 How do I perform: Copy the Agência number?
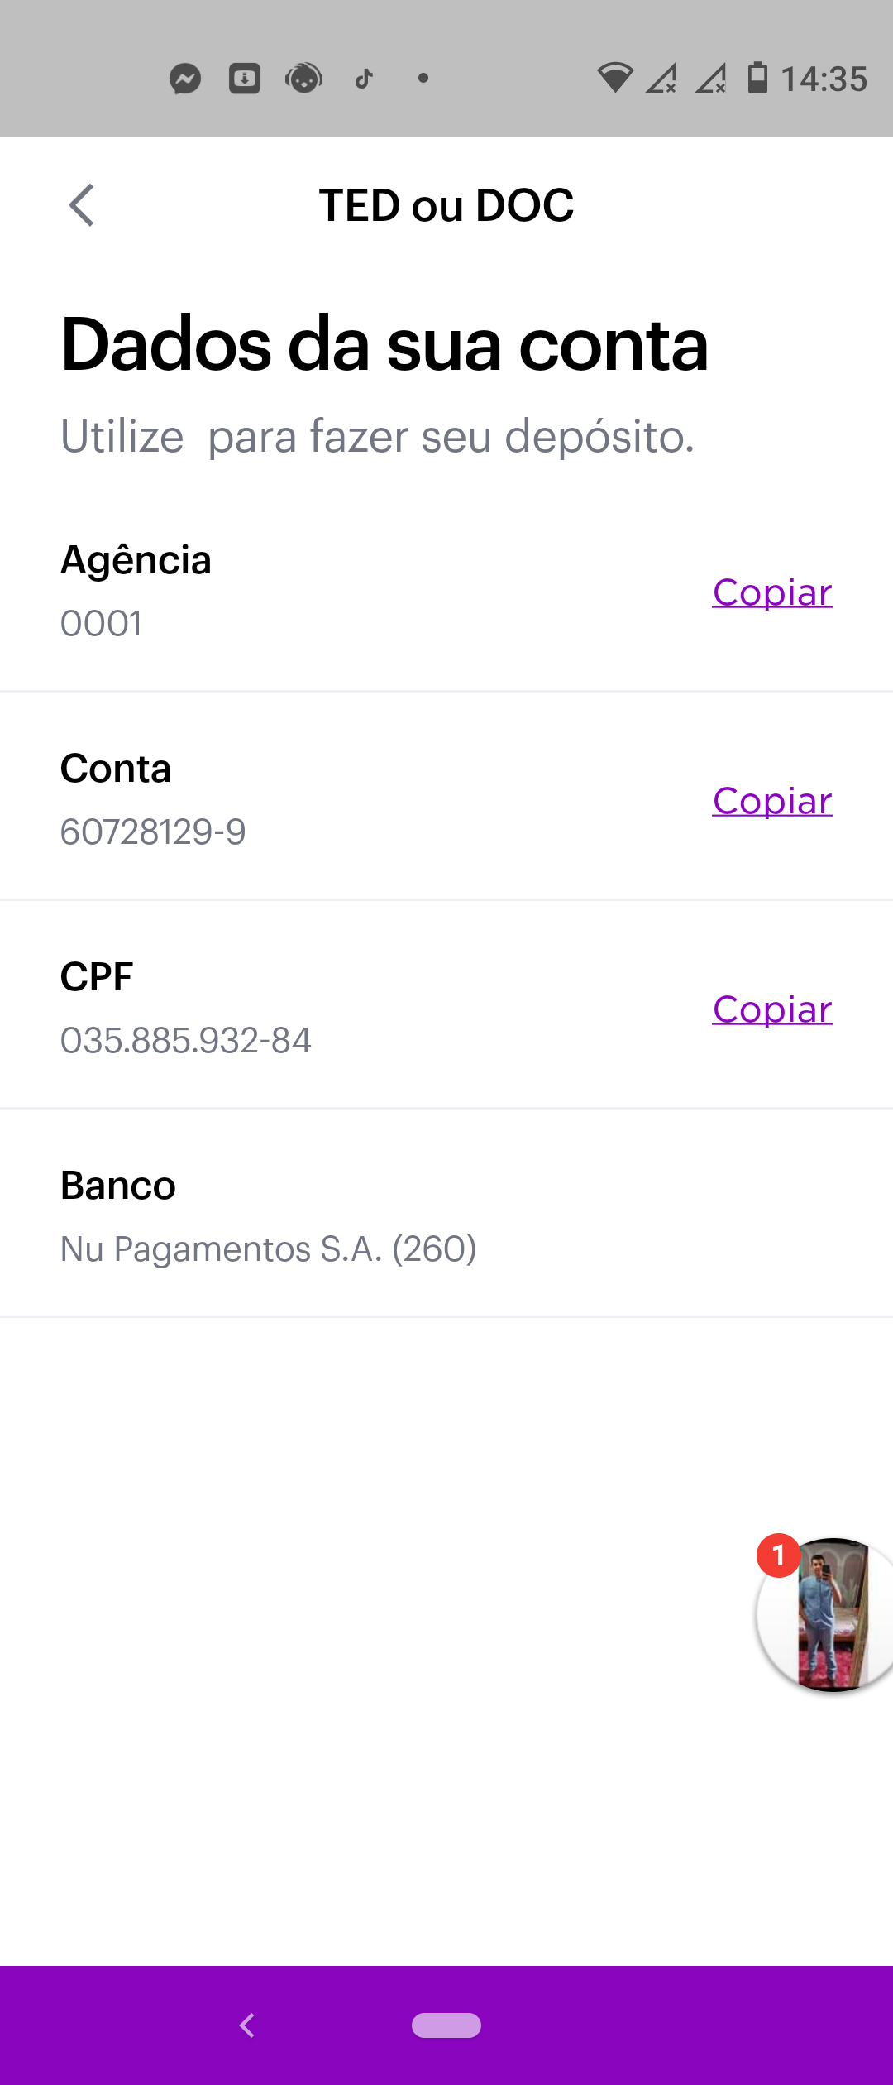click(772, 592)
